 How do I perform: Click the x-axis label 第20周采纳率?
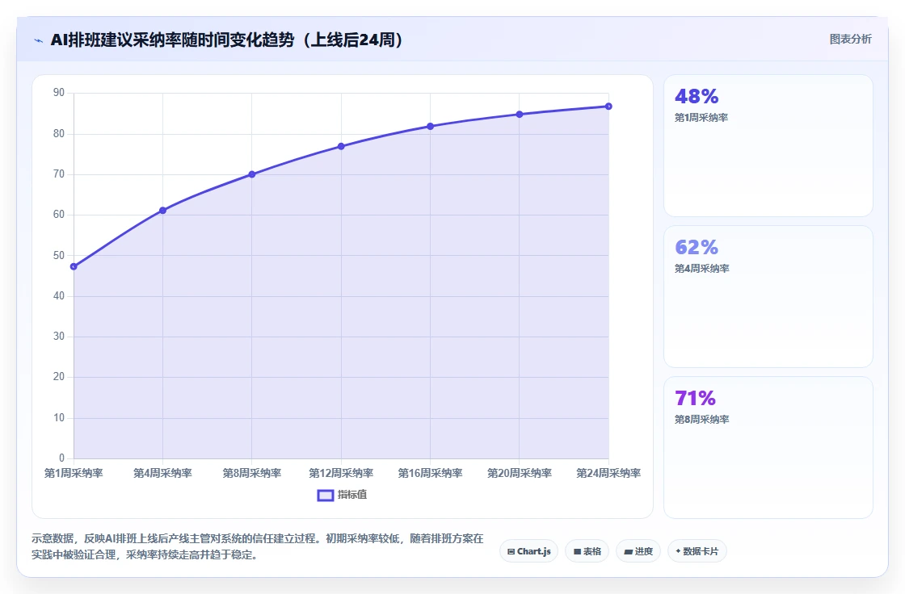pos(520,474)
